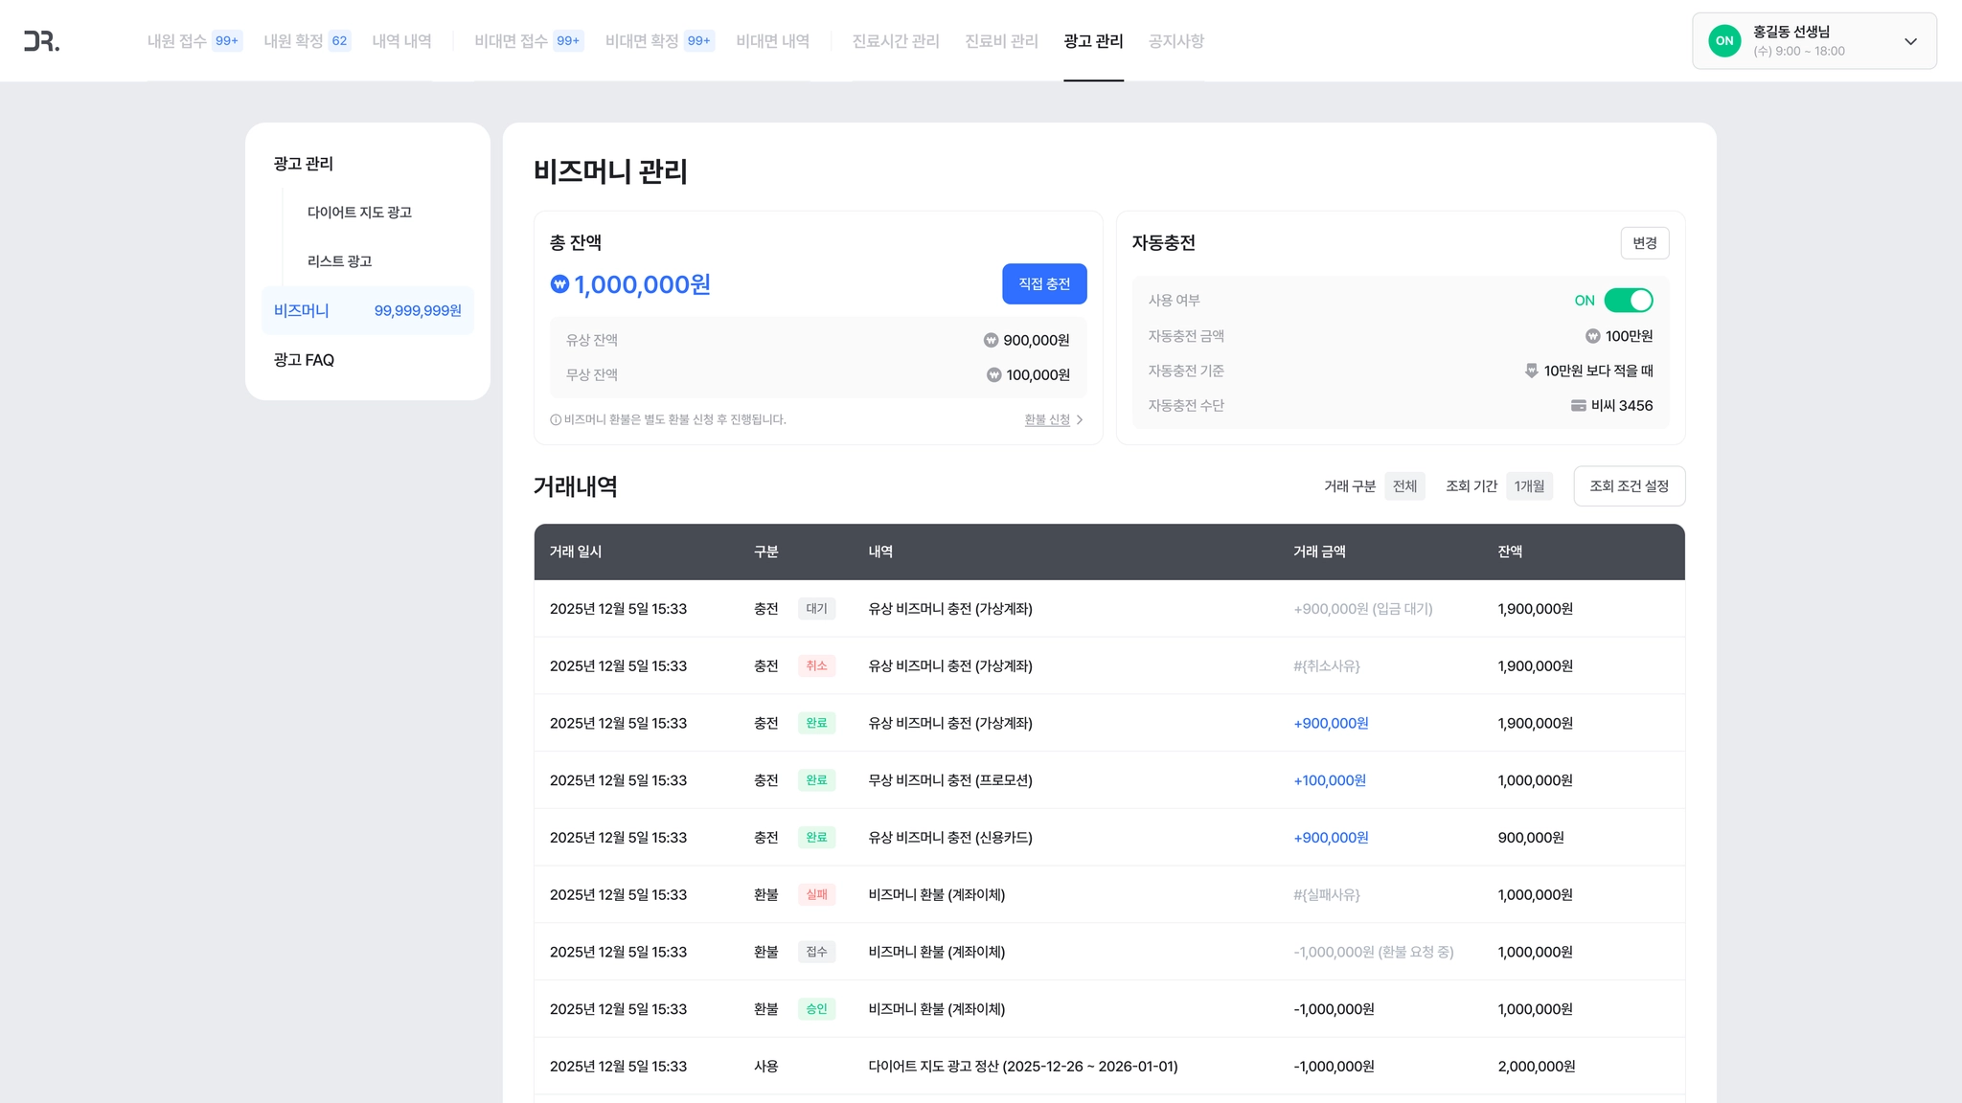Click the arrow icon beside 10만원 보다 적을 때
1962x1103 pixels.
click(1531, 371)
